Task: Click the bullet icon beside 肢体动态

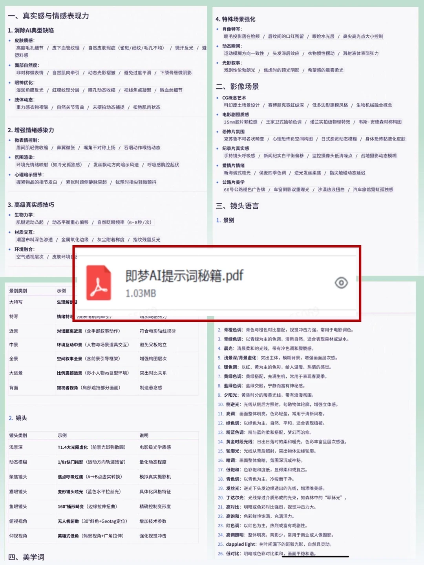Action: (x=9, y=100)
